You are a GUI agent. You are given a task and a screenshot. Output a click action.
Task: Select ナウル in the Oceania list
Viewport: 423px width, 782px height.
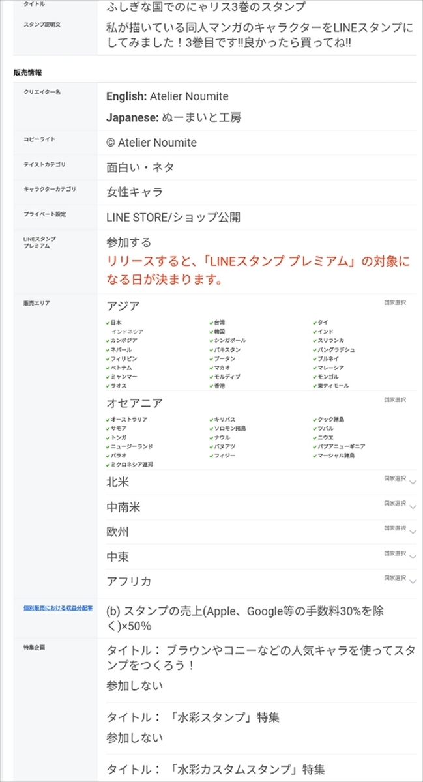(x=220, y=438)
